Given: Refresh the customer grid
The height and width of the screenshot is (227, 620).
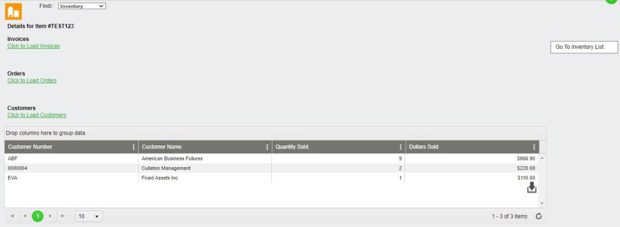Looking at the screenshot, I should [x=538, y=216].
